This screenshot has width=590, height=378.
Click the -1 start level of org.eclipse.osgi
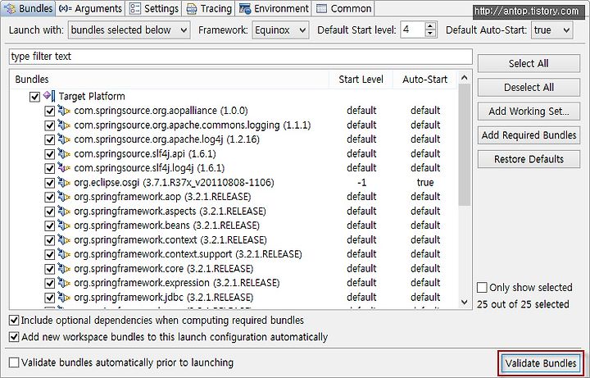(x=361, y=183)
